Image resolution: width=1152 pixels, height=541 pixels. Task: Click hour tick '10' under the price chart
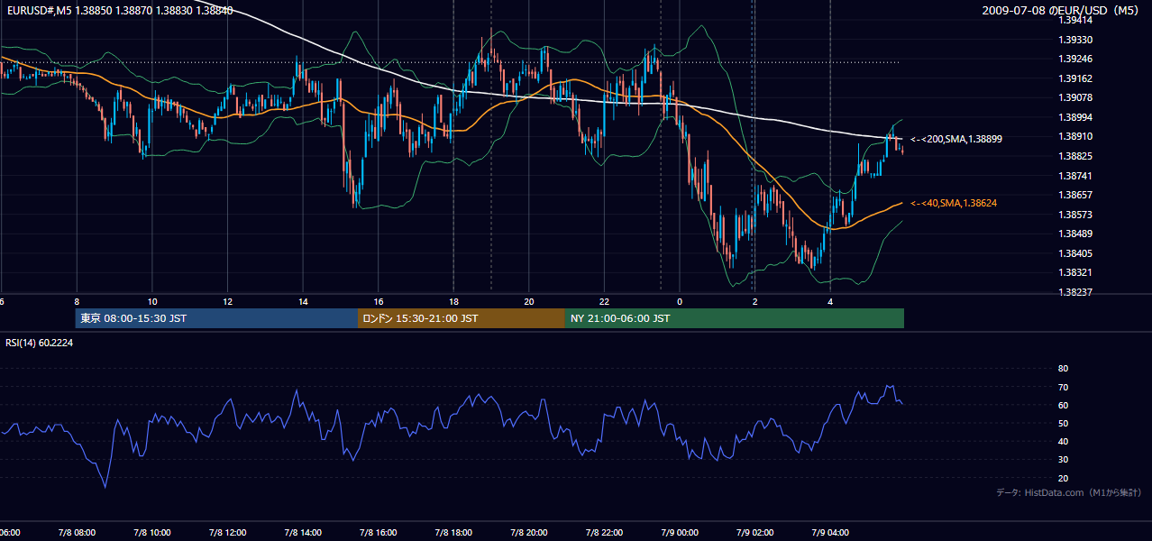pos(152,302)
